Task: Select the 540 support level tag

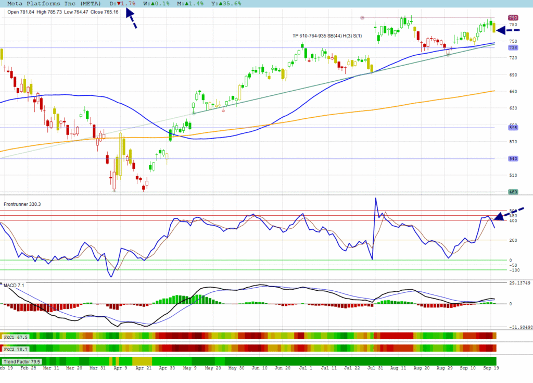Action: tap(513, 159)
